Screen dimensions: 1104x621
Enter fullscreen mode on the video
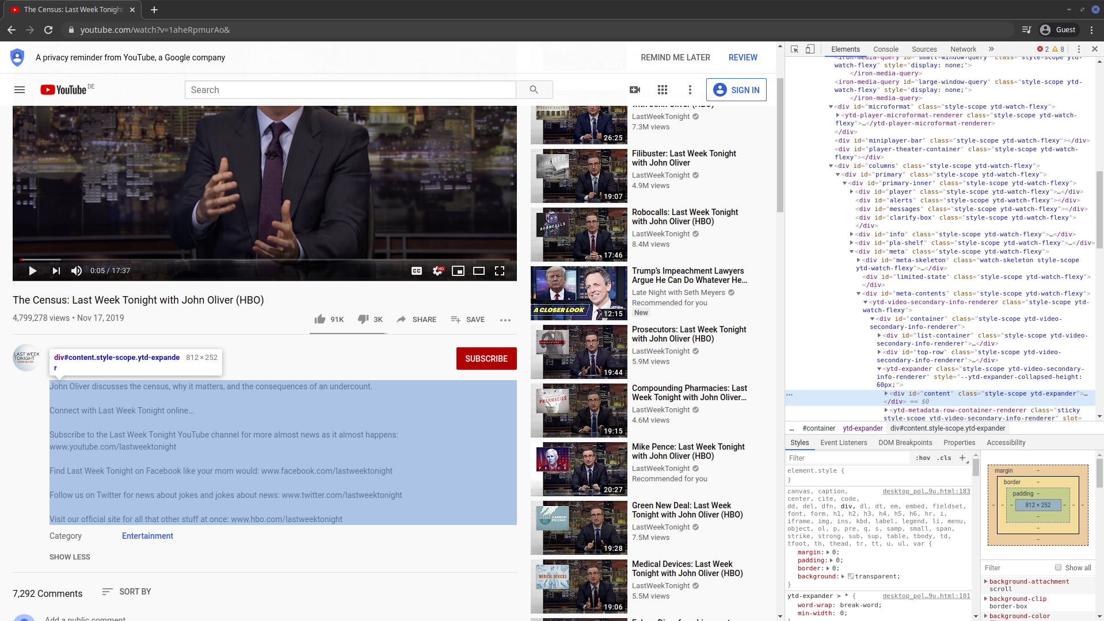coord(500,271)
